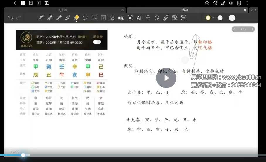Open the search magnifier icon
The width and height of the screenshot is (266, 162).
point(207,3)
